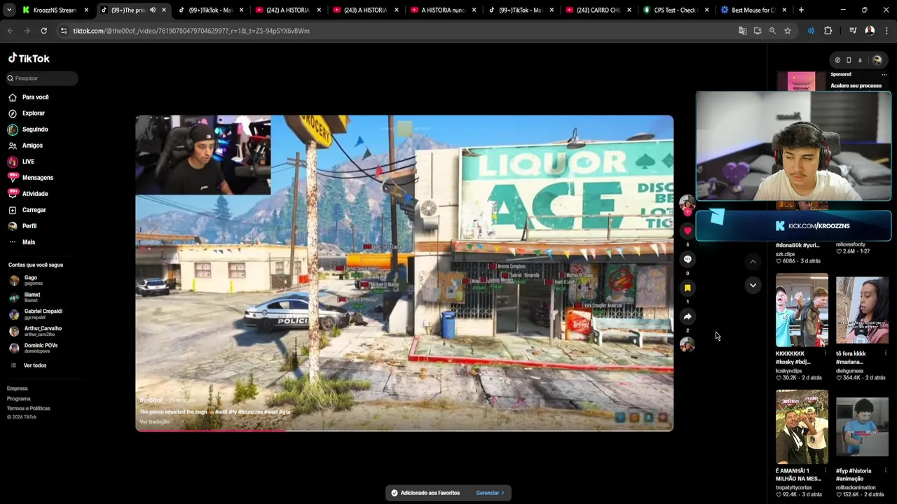The width and height of the screenshot is (897, 504).
Task: Open the Carregar upload page
Action: click(x=27, y=210)
